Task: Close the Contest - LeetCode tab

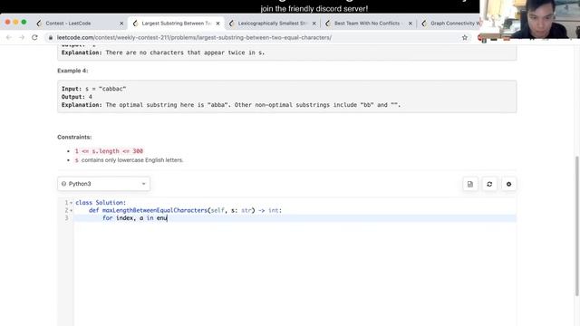Action: click(x=121, y=23)
